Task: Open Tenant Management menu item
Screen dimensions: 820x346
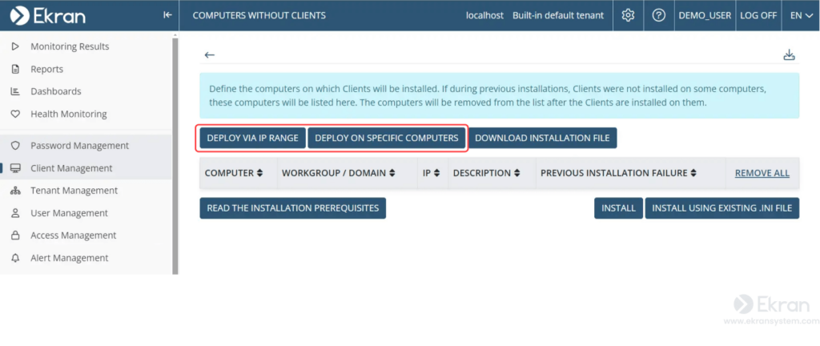Action: coord(74,191)
